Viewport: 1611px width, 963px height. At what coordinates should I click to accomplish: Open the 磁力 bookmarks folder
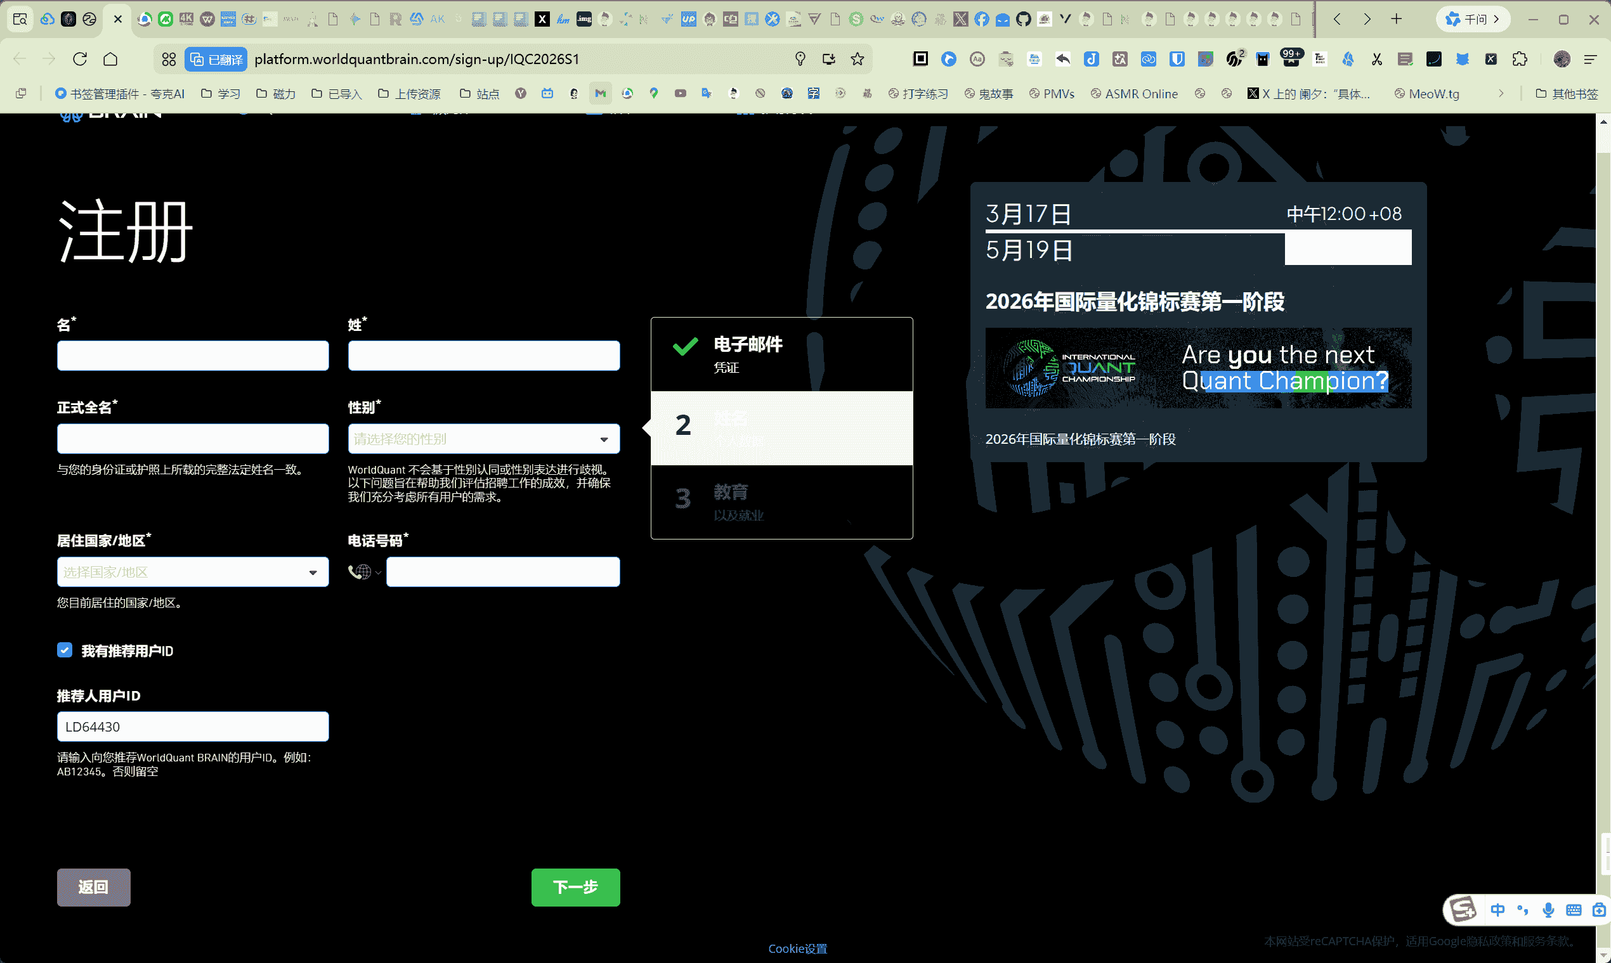click(276, 93)
